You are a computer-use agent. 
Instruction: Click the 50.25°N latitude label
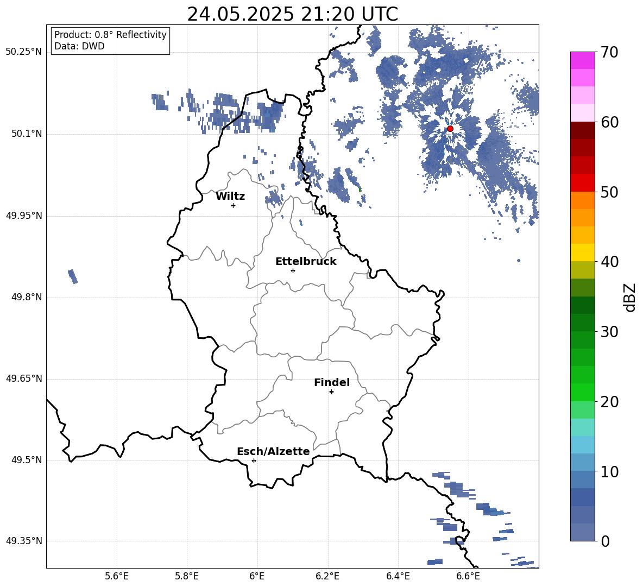pyautogui.click(x=24, y=52)
